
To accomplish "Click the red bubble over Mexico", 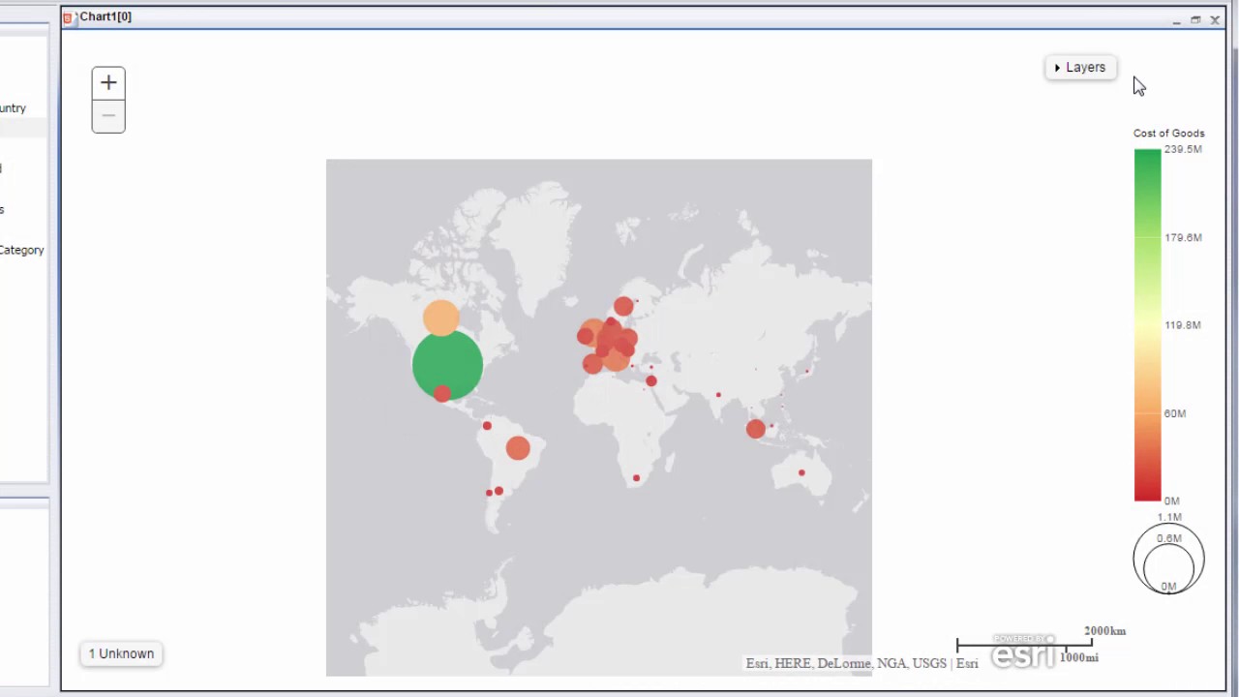I will 442,393.
